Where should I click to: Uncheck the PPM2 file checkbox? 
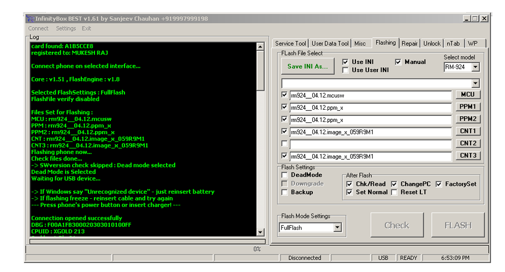(284, 119)
